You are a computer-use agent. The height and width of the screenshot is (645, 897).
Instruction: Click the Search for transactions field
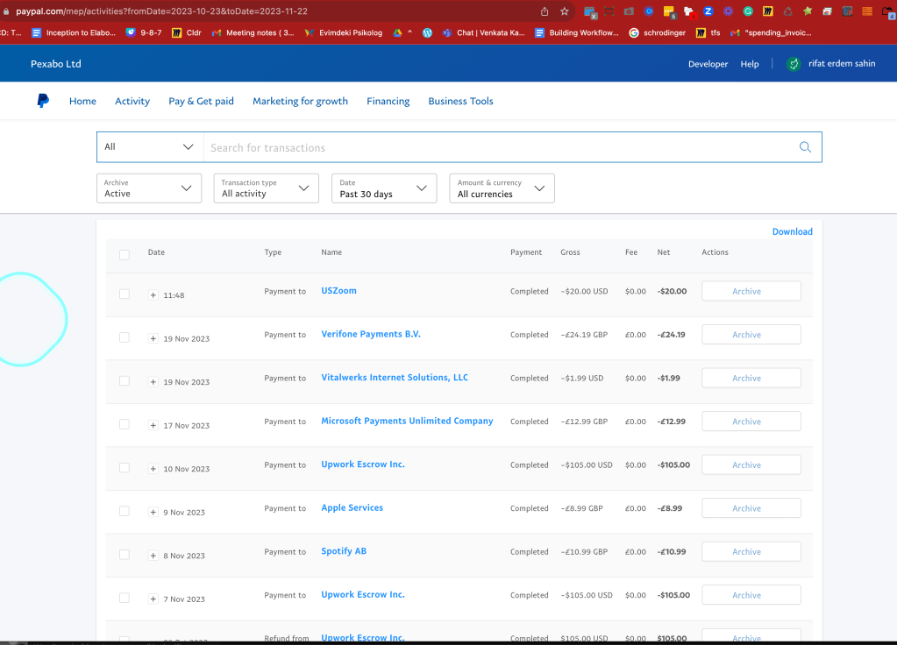pyautogui.click(x=498, y=147)
